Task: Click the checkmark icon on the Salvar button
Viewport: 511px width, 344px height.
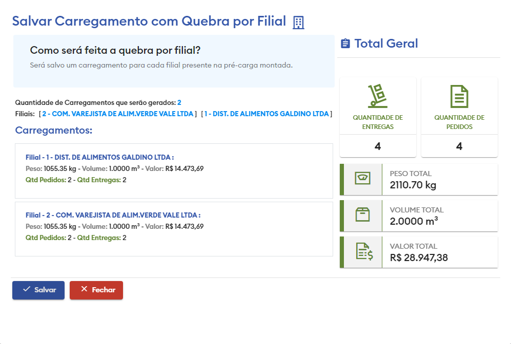Action: 27,289
